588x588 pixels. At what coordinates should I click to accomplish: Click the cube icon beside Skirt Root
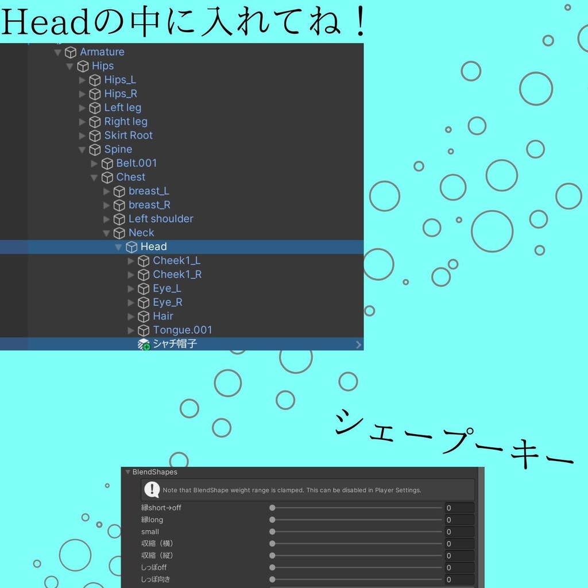(95, 135)
